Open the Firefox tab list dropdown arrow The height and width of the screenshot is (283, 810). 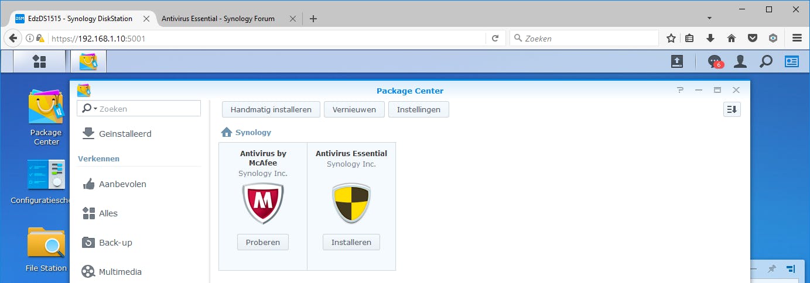[x=709, y=18]
